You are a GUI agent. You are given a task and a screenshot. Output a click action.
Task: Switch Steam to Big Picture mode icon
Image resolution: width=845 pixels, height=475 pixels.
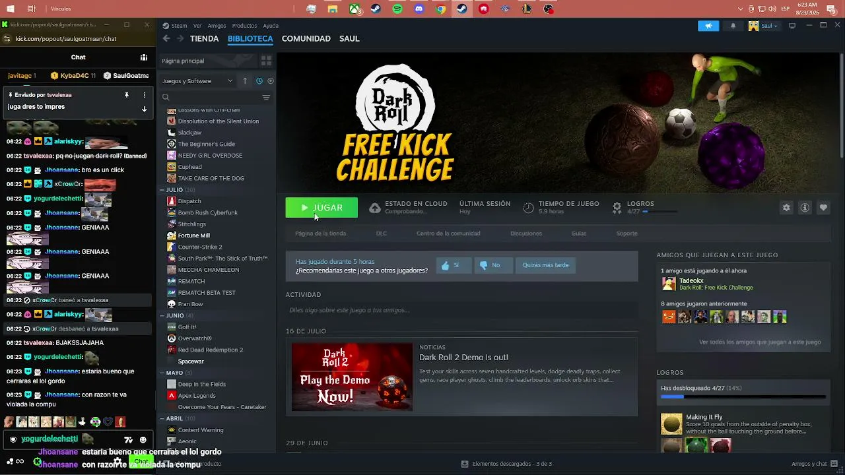792,26
